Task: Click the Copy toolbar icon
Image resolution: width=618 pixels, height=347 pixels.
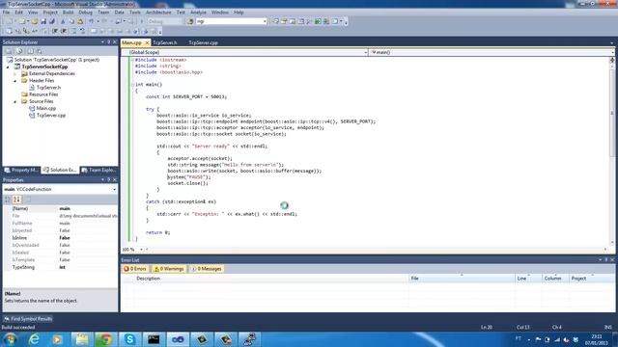Action: [x=71, y=21]
